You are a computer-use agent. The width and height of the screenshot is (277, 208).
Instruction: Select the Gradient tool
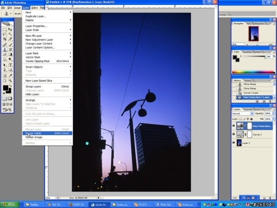10,55
